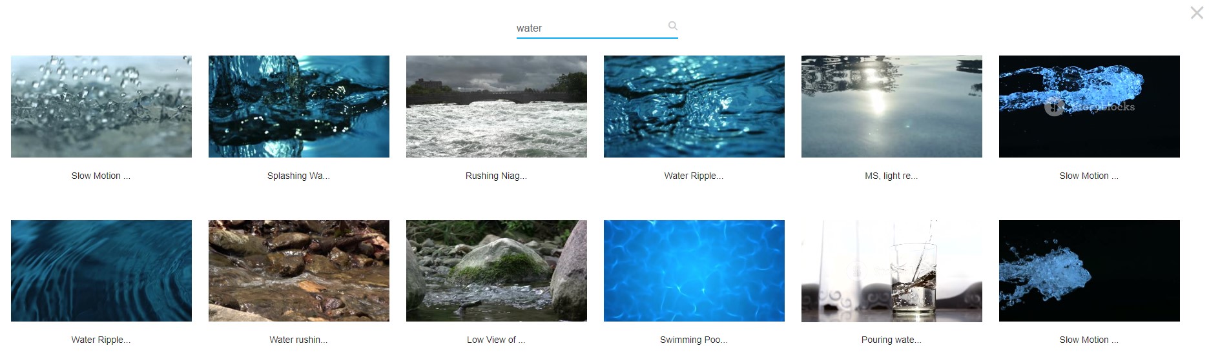This screenshot has height=359, width=1209.
Task: Click the Rushing Niag... caption
Action: coord(496,176)
